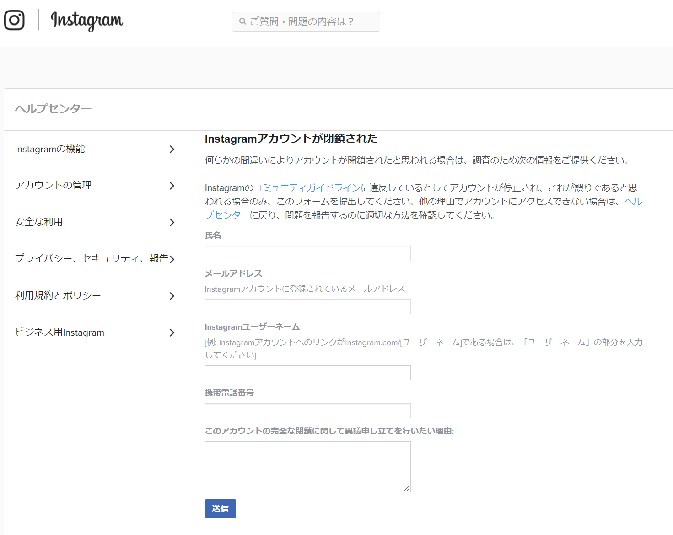Click inside the ご質問・問題の内容 search box

click(x=306, y=21)
